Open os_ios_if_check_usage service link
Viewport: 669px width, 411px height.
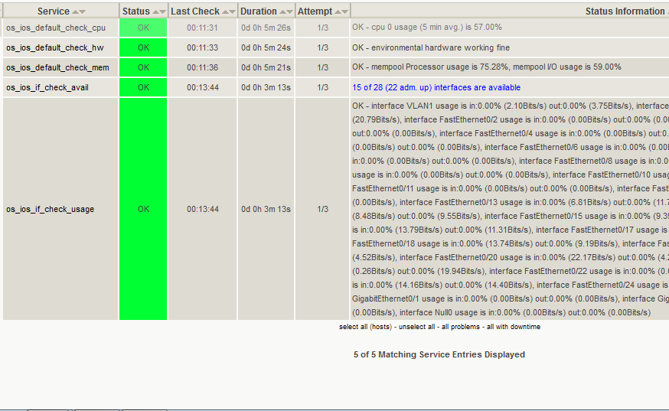pos(50,209)
